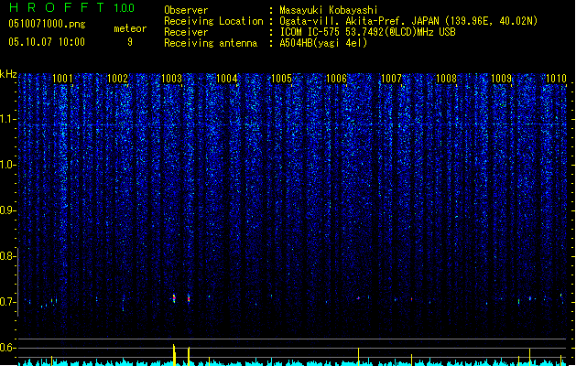Click the 0.8 kHz axis tick label
This screenshot has width=576, height=366.
pos(7,256)
